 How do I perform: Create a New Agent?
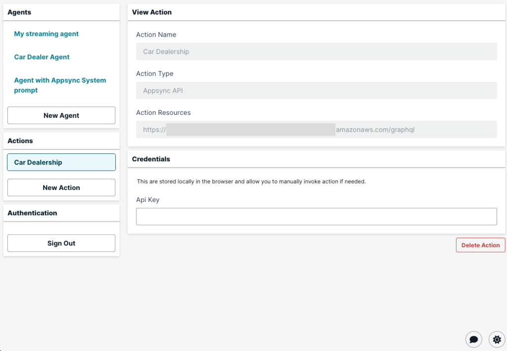(x=61, y=115)
